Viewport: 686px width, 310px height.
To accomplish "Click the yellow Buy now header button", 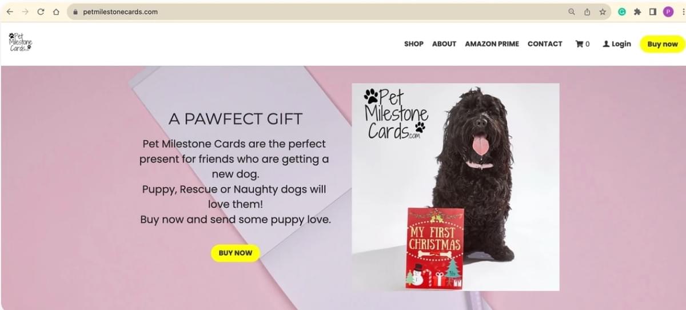I will pos(663,44).
